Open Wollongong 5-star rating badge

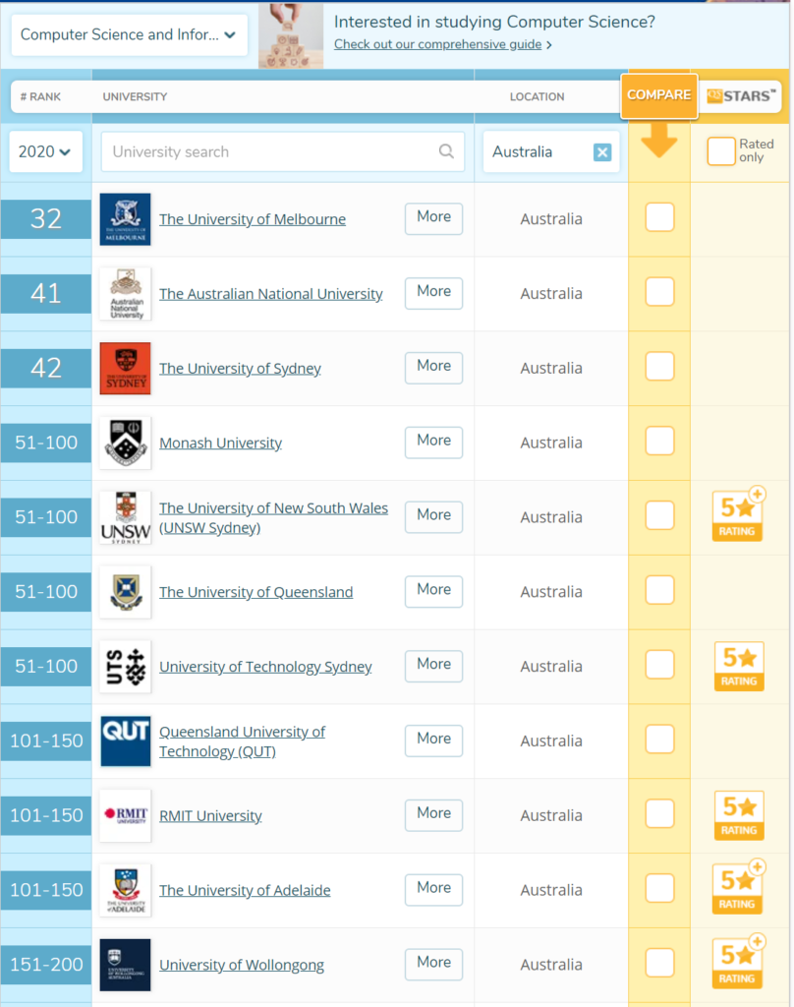[738, 961]
